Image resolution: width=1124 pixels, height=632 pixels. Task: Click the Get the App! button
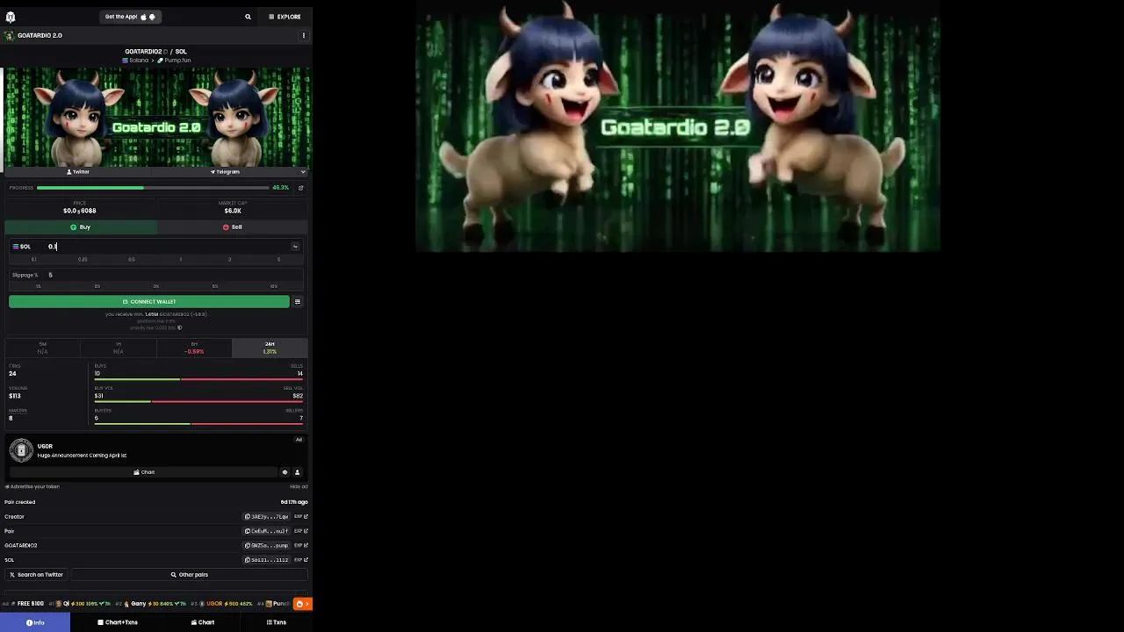[x=130, y=17]
